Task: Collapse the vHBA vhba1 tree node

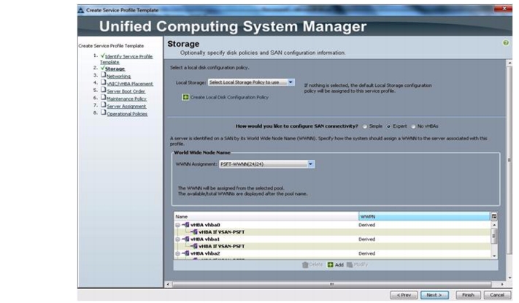Action: tap(177, 239)
